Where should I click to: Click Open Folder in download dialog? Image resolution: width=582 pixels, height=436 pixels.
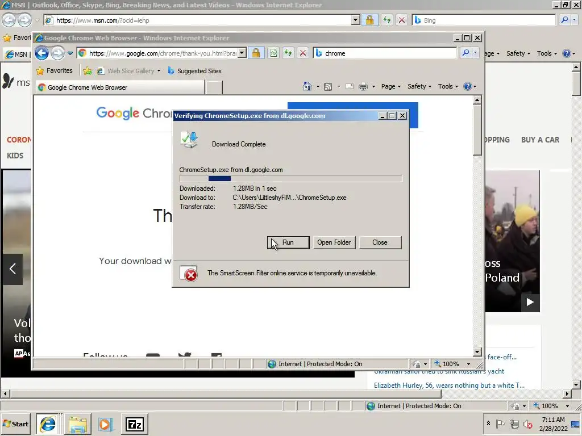[x=334, y=242]
